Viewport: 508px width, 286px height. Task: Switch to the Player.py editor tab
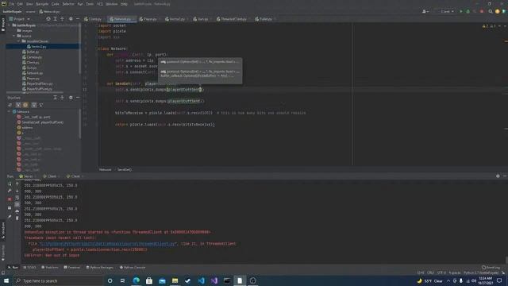pyautogui.click(x=150, y=19)
